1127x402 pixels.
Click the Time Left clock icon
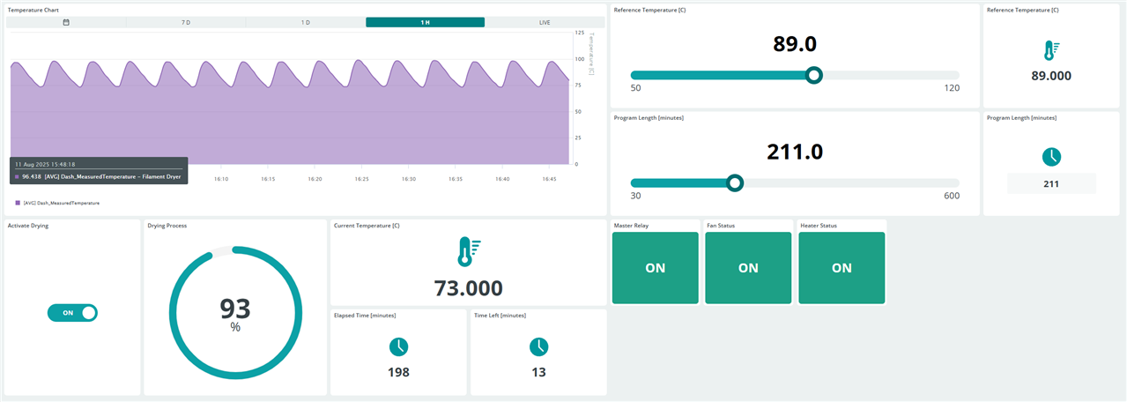(x=538, y=346)
